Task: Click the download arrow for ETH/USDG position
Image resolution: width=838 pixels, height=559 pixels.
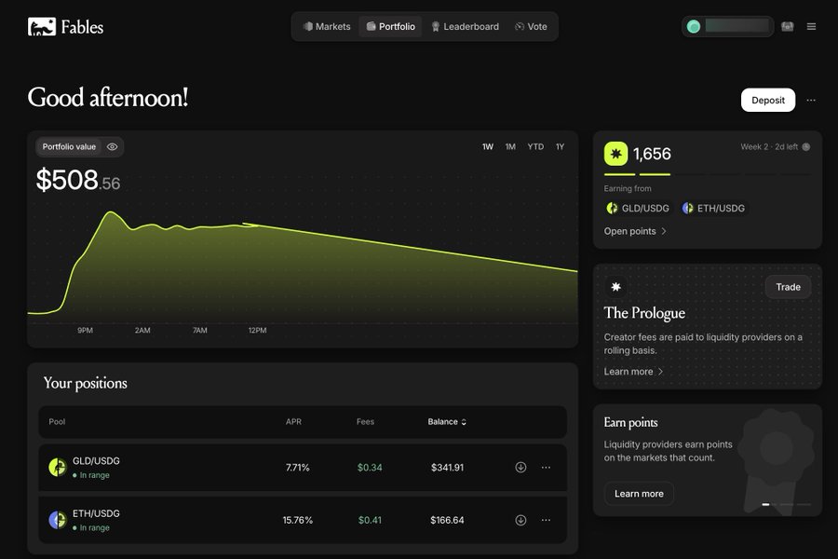Action: (520, 520)
